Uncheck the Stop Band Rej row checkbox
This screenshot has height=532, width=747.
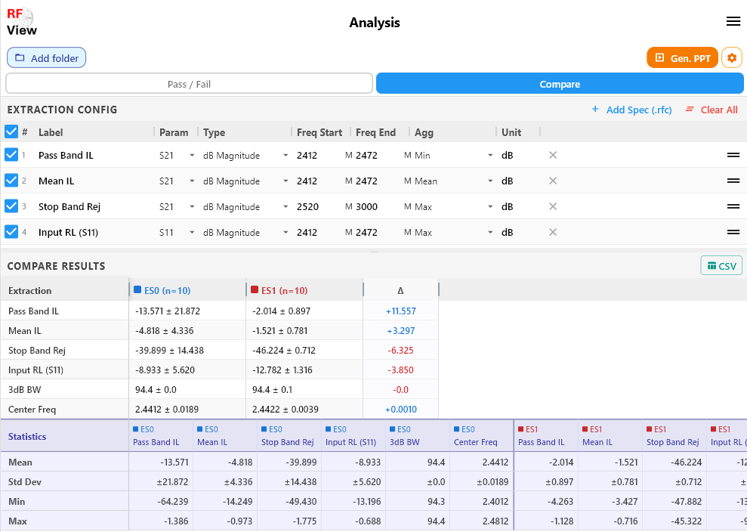coord(11,206)
